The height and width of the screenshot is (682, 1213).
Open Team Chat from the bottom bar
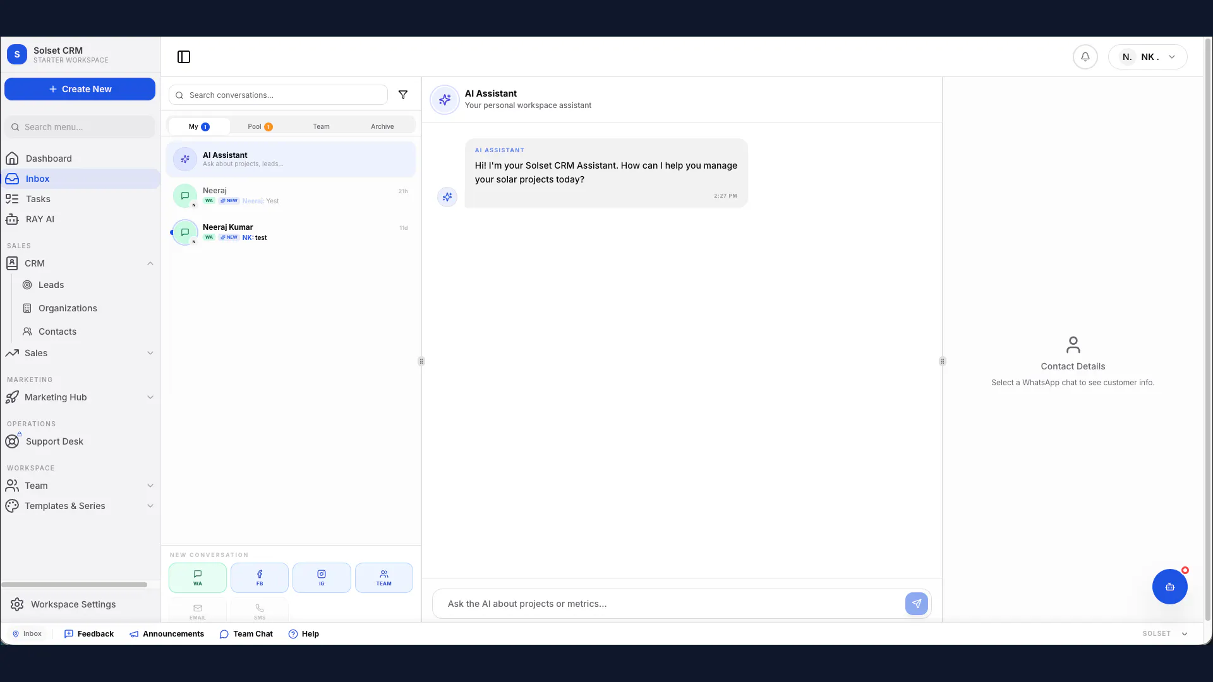coord(246,634)
